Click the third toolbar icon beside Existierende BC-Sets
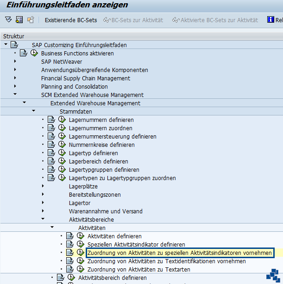The height and width of the screenshot is (284, 283). click(31, 20)
